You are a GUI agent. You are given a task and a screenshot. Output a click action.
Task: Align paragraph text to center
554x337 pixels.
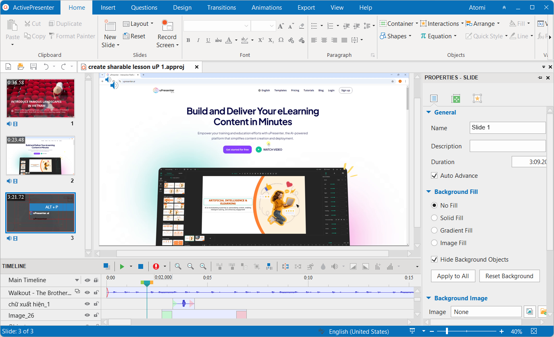(x=324, y=40)
